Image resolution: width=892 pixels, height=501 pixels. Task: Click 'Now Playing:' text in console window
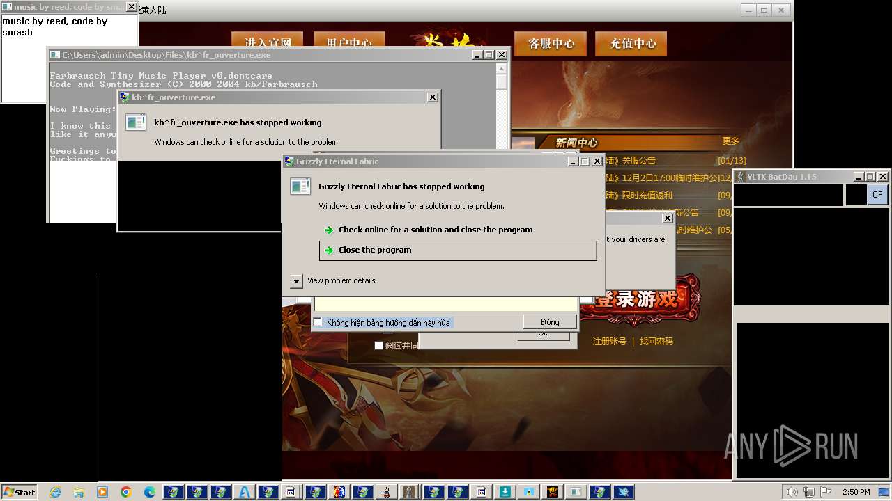tap(82, 109)
